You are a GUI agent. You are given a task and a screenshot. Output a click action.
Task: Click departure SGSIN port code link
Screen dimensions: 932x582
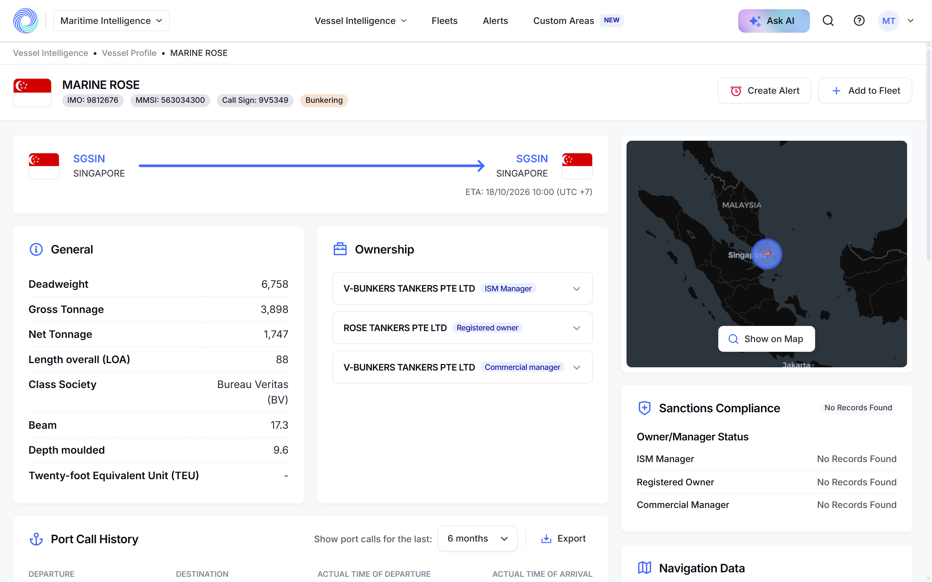(89, 158)
